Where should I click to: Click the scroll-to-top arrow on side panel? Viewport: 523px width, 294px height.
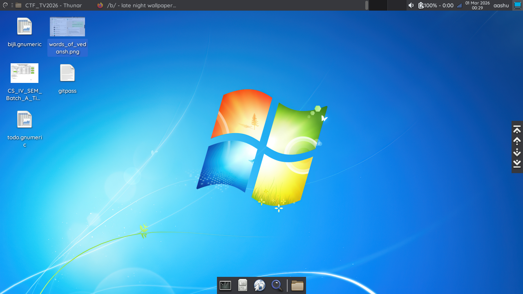tap(517, 130)
